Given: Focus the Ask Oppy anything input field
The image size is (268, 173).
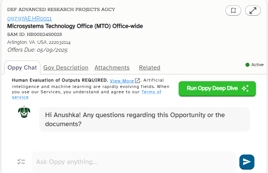Looking at the screenshot, I should 134,162.
